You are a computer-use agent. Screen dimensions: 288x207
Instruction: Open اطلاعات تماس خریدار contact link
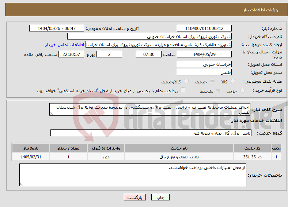click(x=65, y=45)
